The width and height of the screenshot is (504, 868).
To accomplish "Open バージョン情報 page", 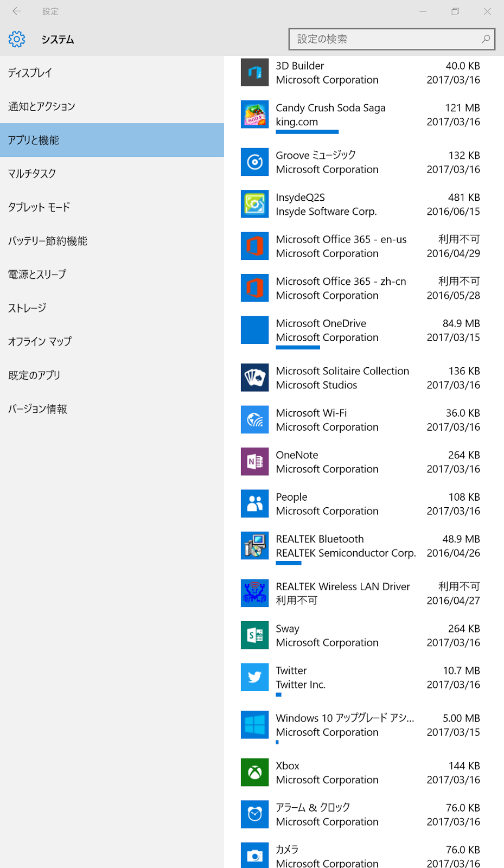I will 112,409.
